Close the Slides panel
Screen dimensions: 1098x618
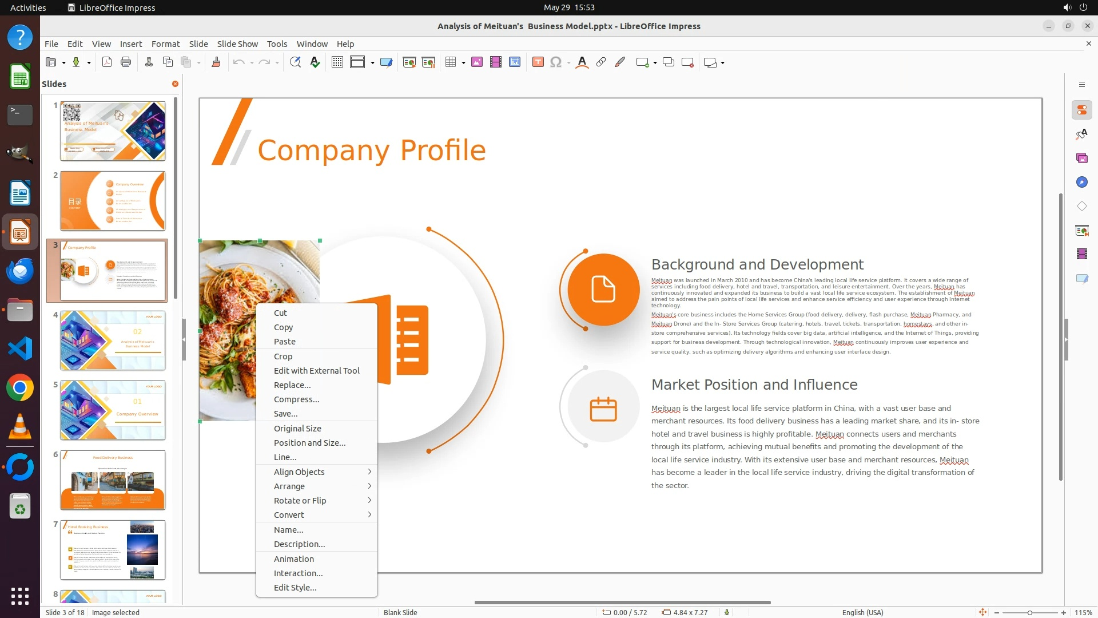(175, 84)
